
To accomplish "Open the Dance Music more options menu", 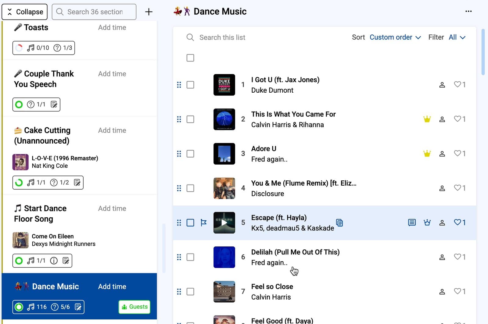I will [468, 11].
